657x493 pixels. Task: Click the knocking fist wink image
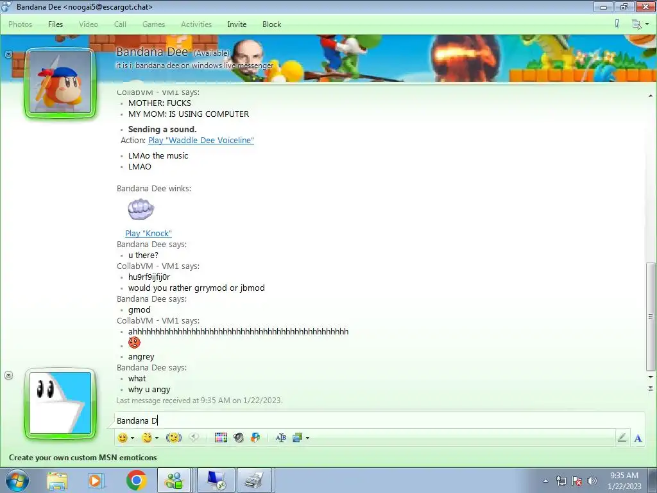tap(141, 209)
